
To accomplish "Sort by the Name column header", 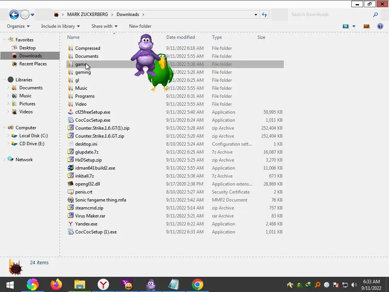I will click(73, 37).
